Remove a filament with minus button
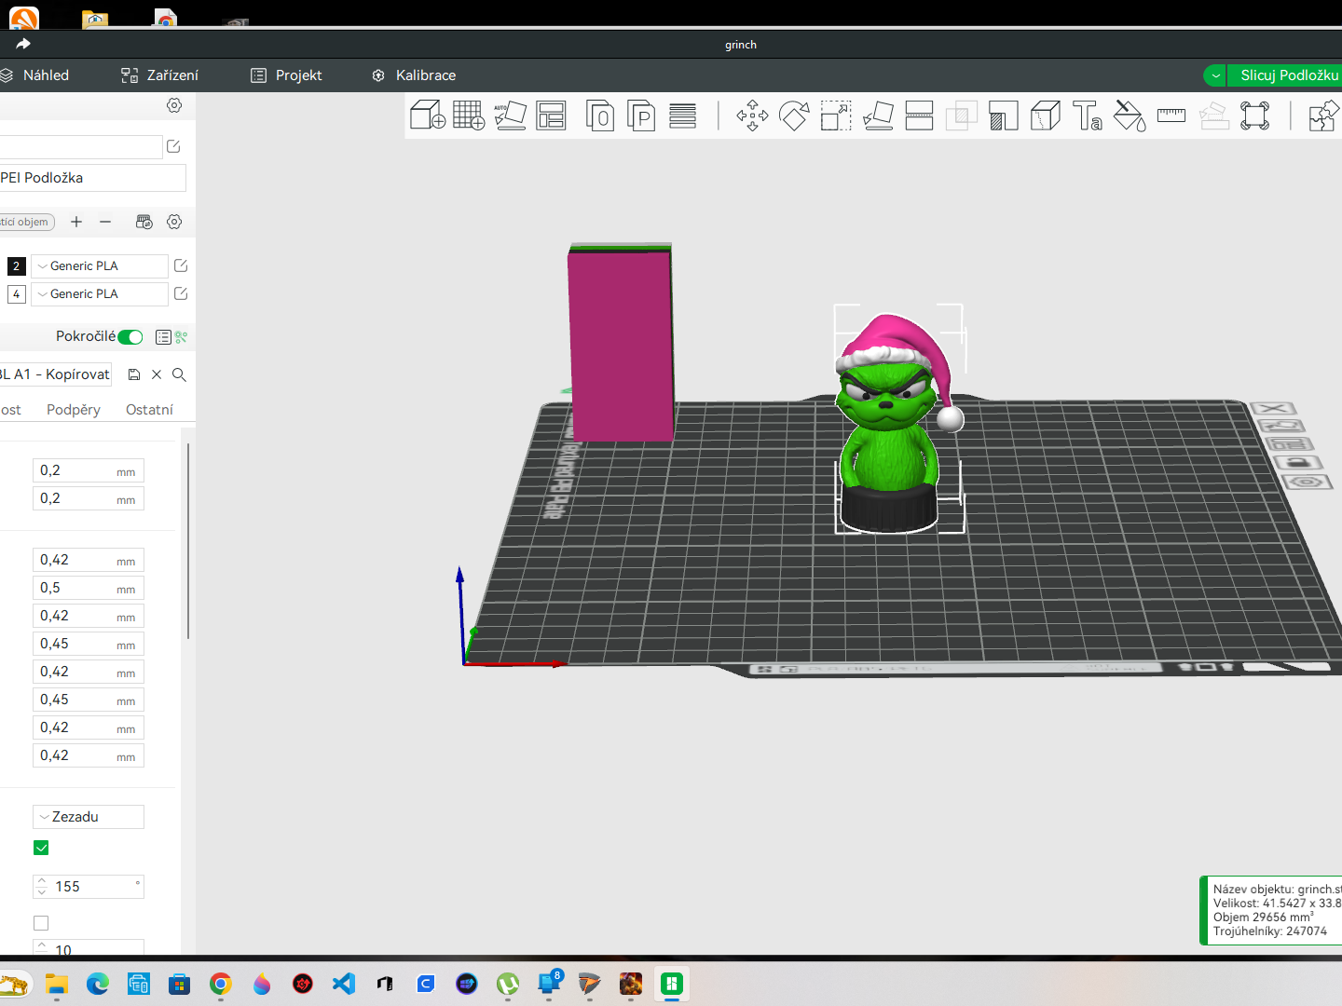Viewport: 1342px width, 1006px height. [105, 222]
